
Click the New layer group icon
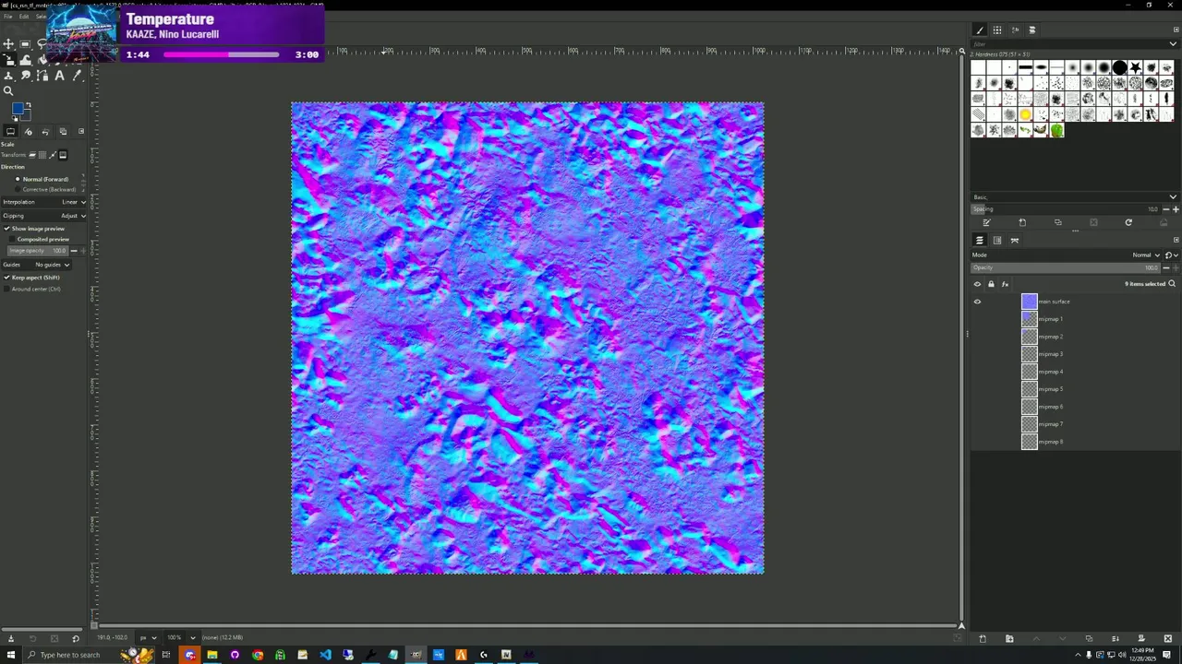click(1009, 638)
